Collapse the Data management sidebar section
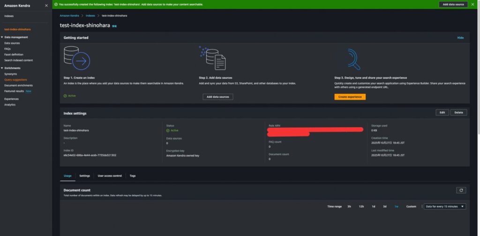The height and width of the screenshot is (236, 480). pyautogui.click(x=2, y=37)
